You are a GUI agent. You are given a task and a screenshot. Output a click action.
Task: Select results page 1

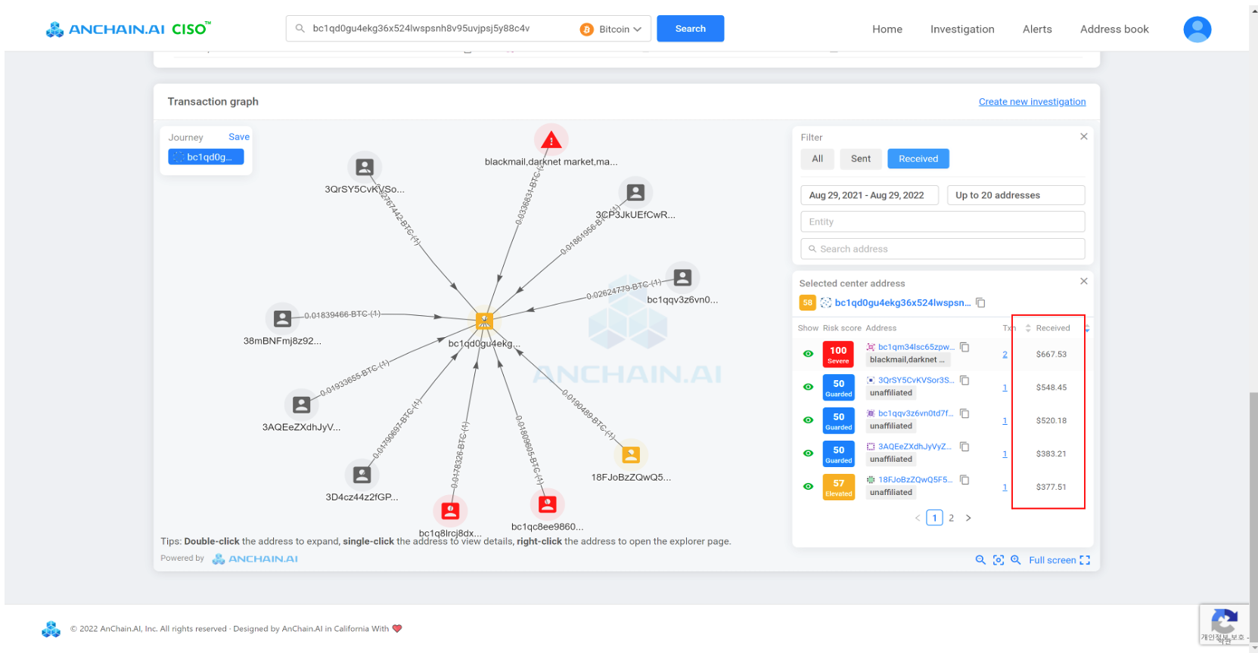pos(935,518)
